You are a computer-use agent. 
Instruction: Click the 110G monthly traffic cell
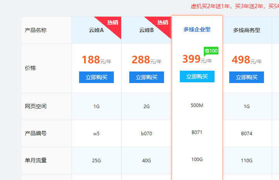tap(247, 160)
